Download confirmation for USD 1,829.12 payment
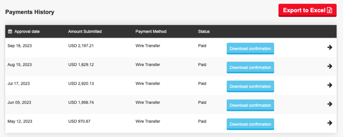Viewport: 343px width, 137px height. (x=250, y=67)
